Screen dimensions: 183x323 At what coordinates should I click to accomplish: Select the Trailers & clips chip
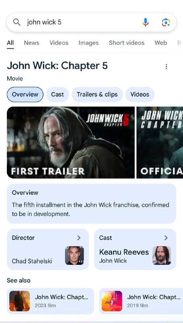pyautogui.click(x=97, y=94)
